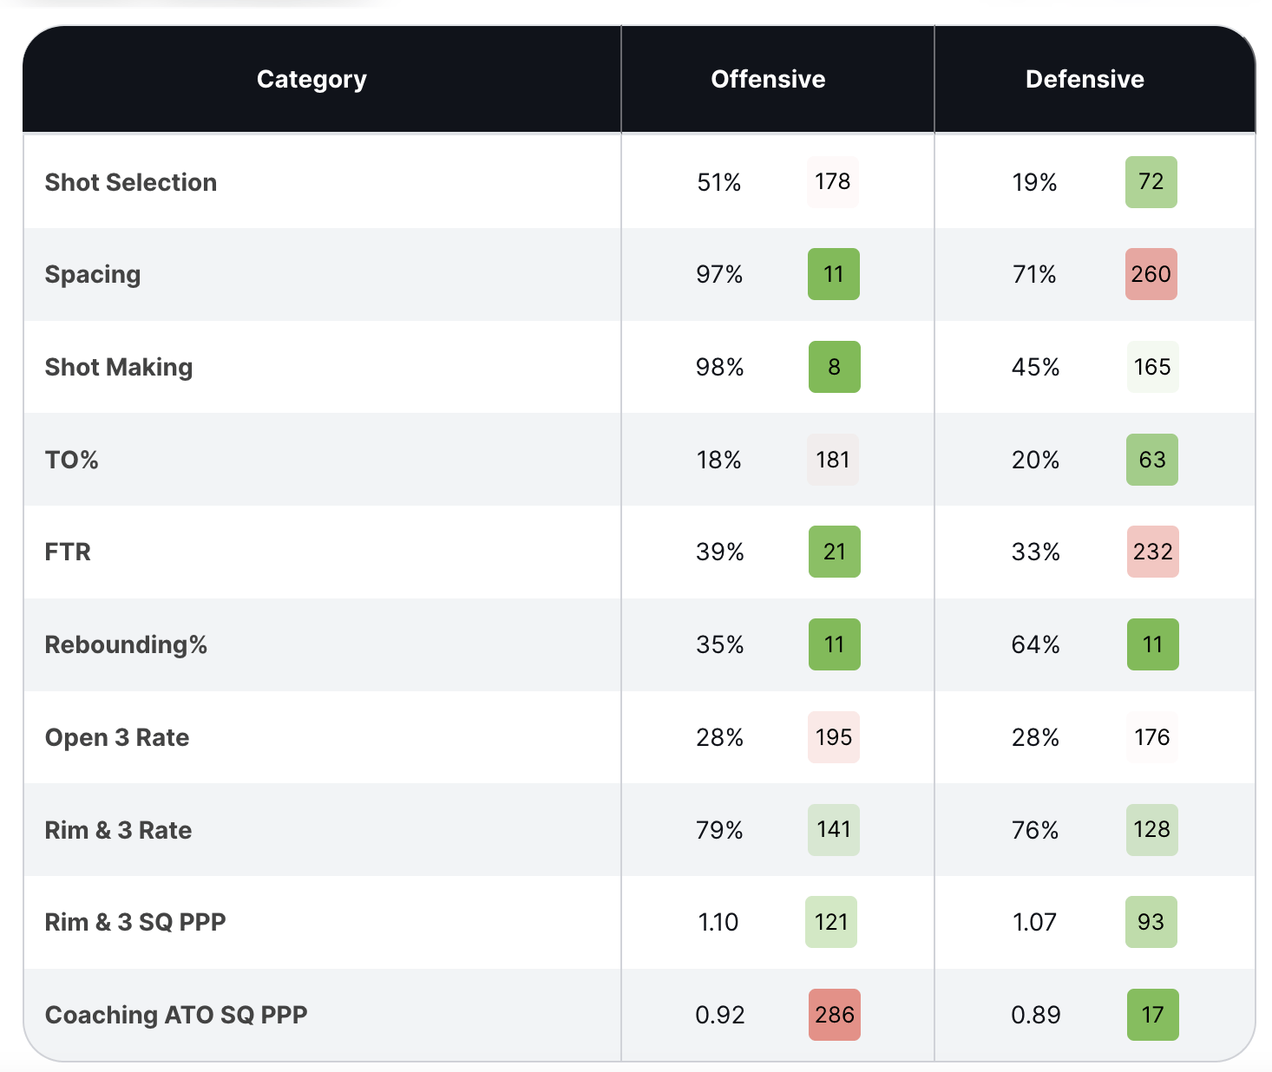Click the FTR row label
The width and height of the screenshot is (1272, 1072).
[68, 552]
